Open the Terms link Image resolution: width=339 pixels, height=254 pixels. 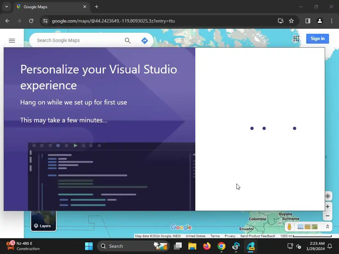point(215,236)
